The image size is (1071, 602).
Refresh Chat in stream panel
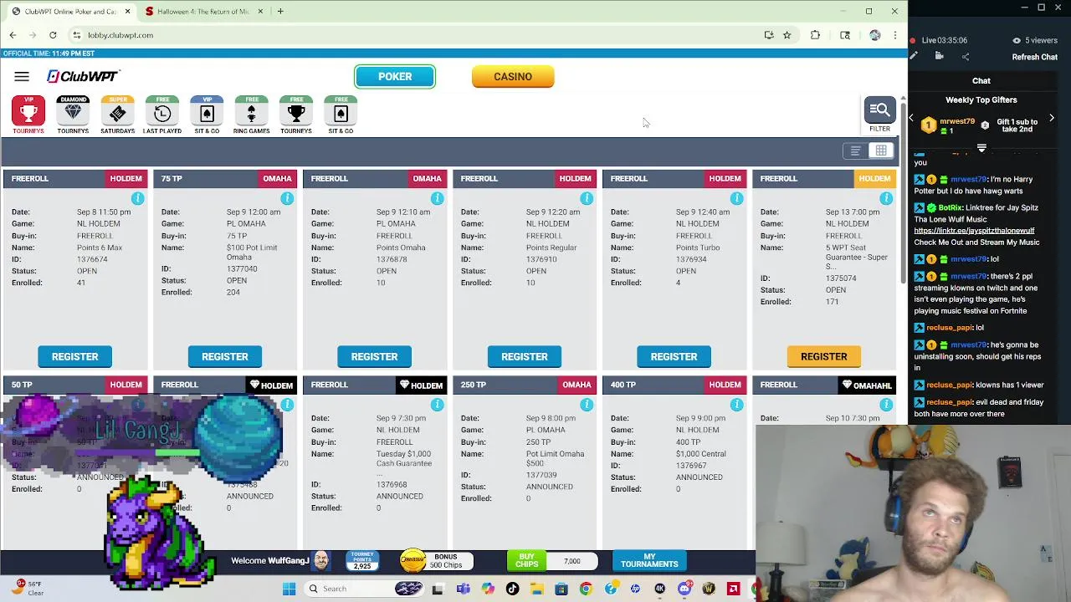(x=1035, y=57)
